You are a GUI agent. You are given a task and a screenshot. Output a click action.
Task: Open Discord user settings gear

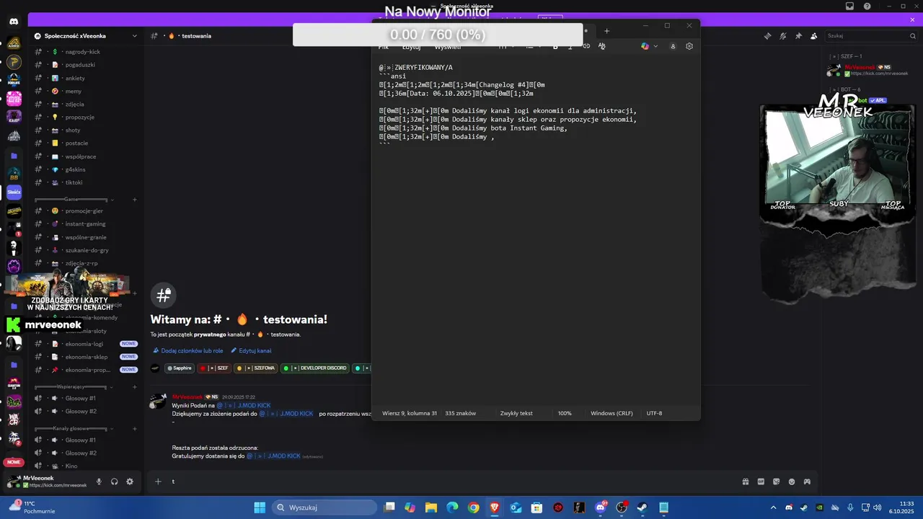130,482
